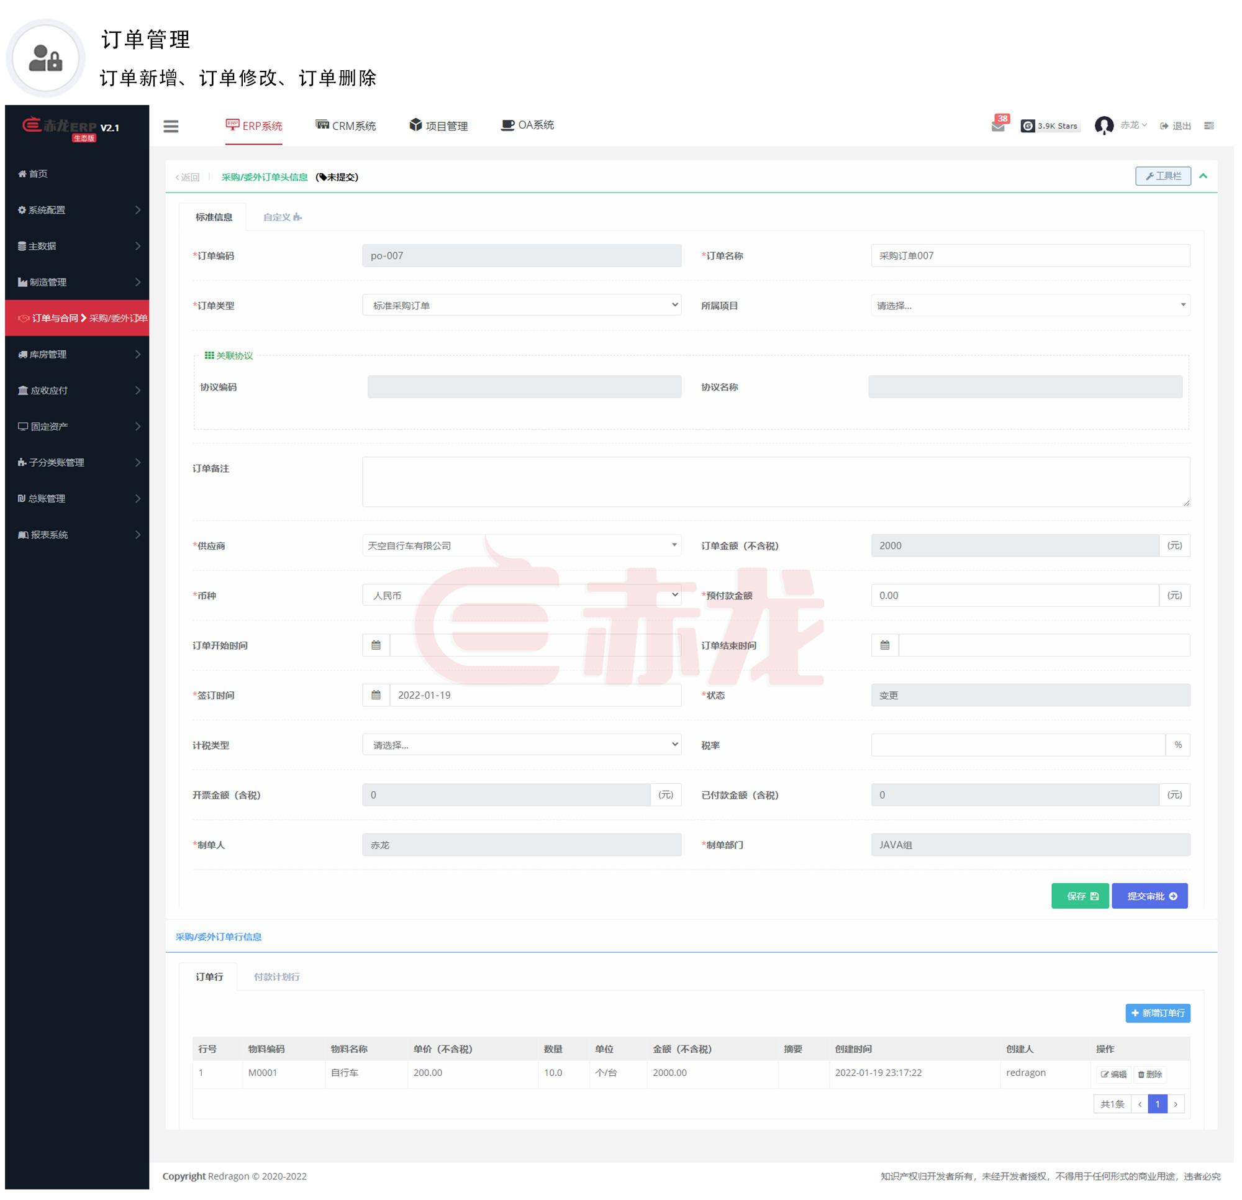Select the 标准采购订单 order type dropdown
Image resolution: width=1242 pixels, height=1200 pixels.
pyautogui.click(x=521, y=305)
